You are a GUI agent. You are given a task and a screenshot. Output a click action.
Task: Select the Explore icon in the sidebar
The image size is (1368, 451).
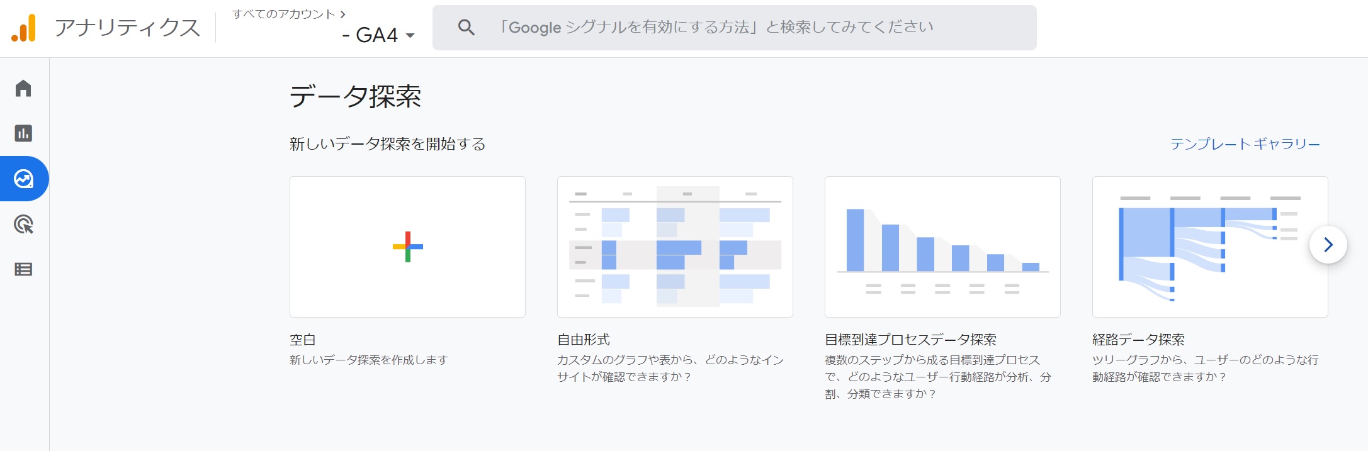point(23,179)
